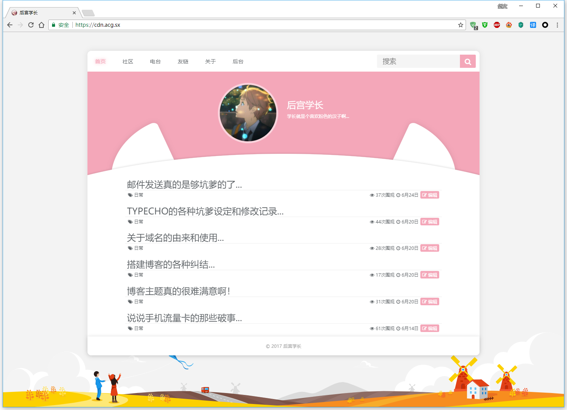Go to the 友链 page
The width and height of the screenshot is (567, 410).
pos(183,61)
